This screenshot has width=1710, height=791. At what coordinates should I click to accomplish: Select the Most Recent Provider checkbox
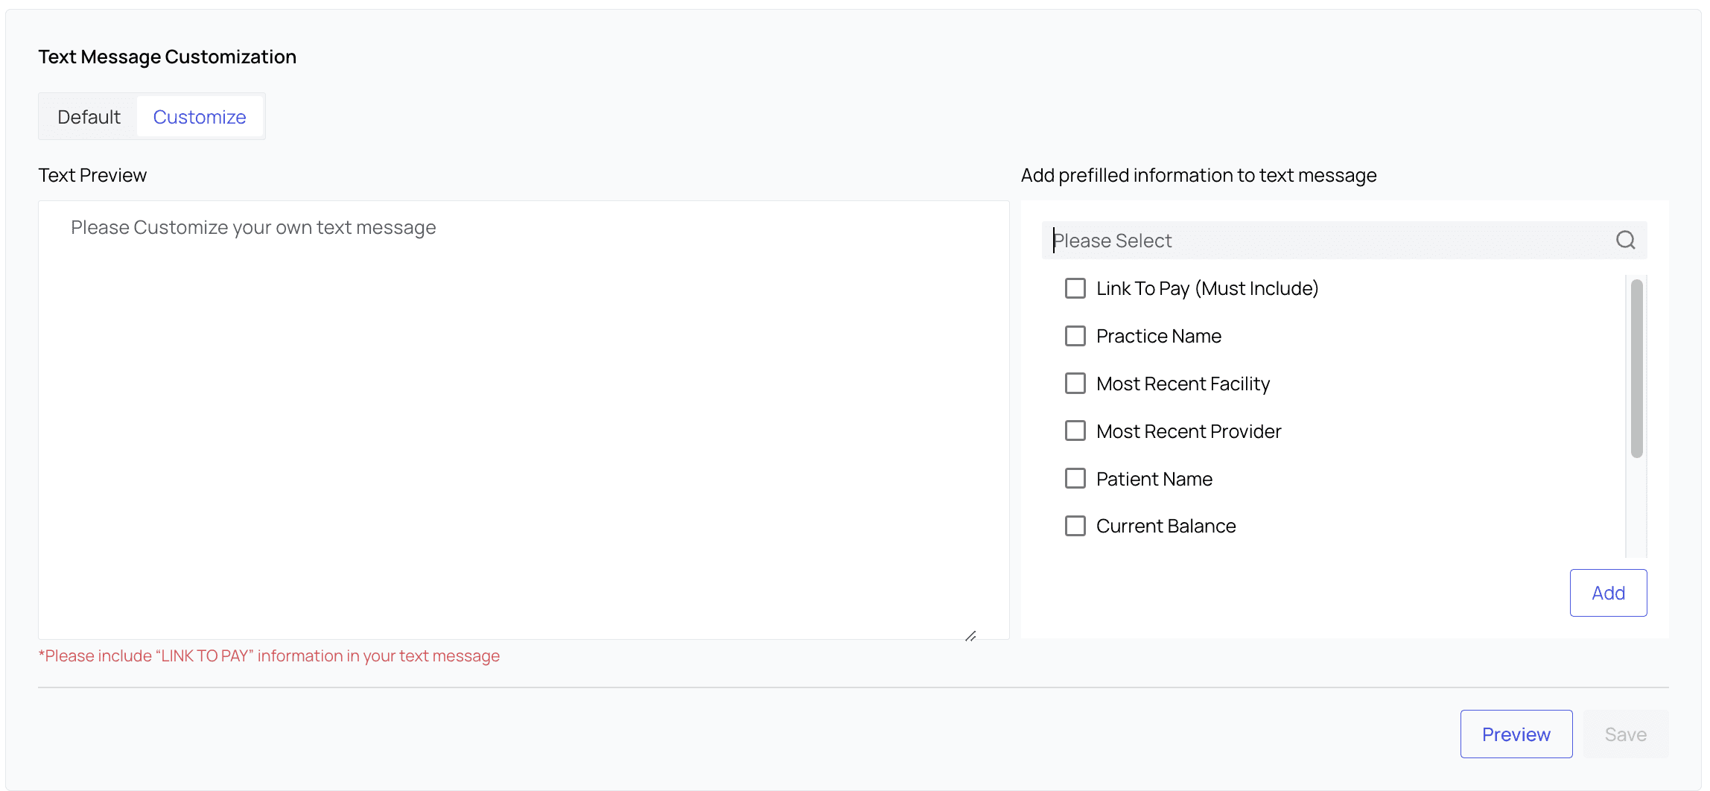point(1075,431)
